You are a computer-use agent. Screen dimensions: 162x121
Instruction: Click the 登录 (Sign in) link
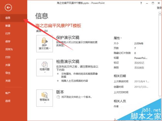point(159,8)
